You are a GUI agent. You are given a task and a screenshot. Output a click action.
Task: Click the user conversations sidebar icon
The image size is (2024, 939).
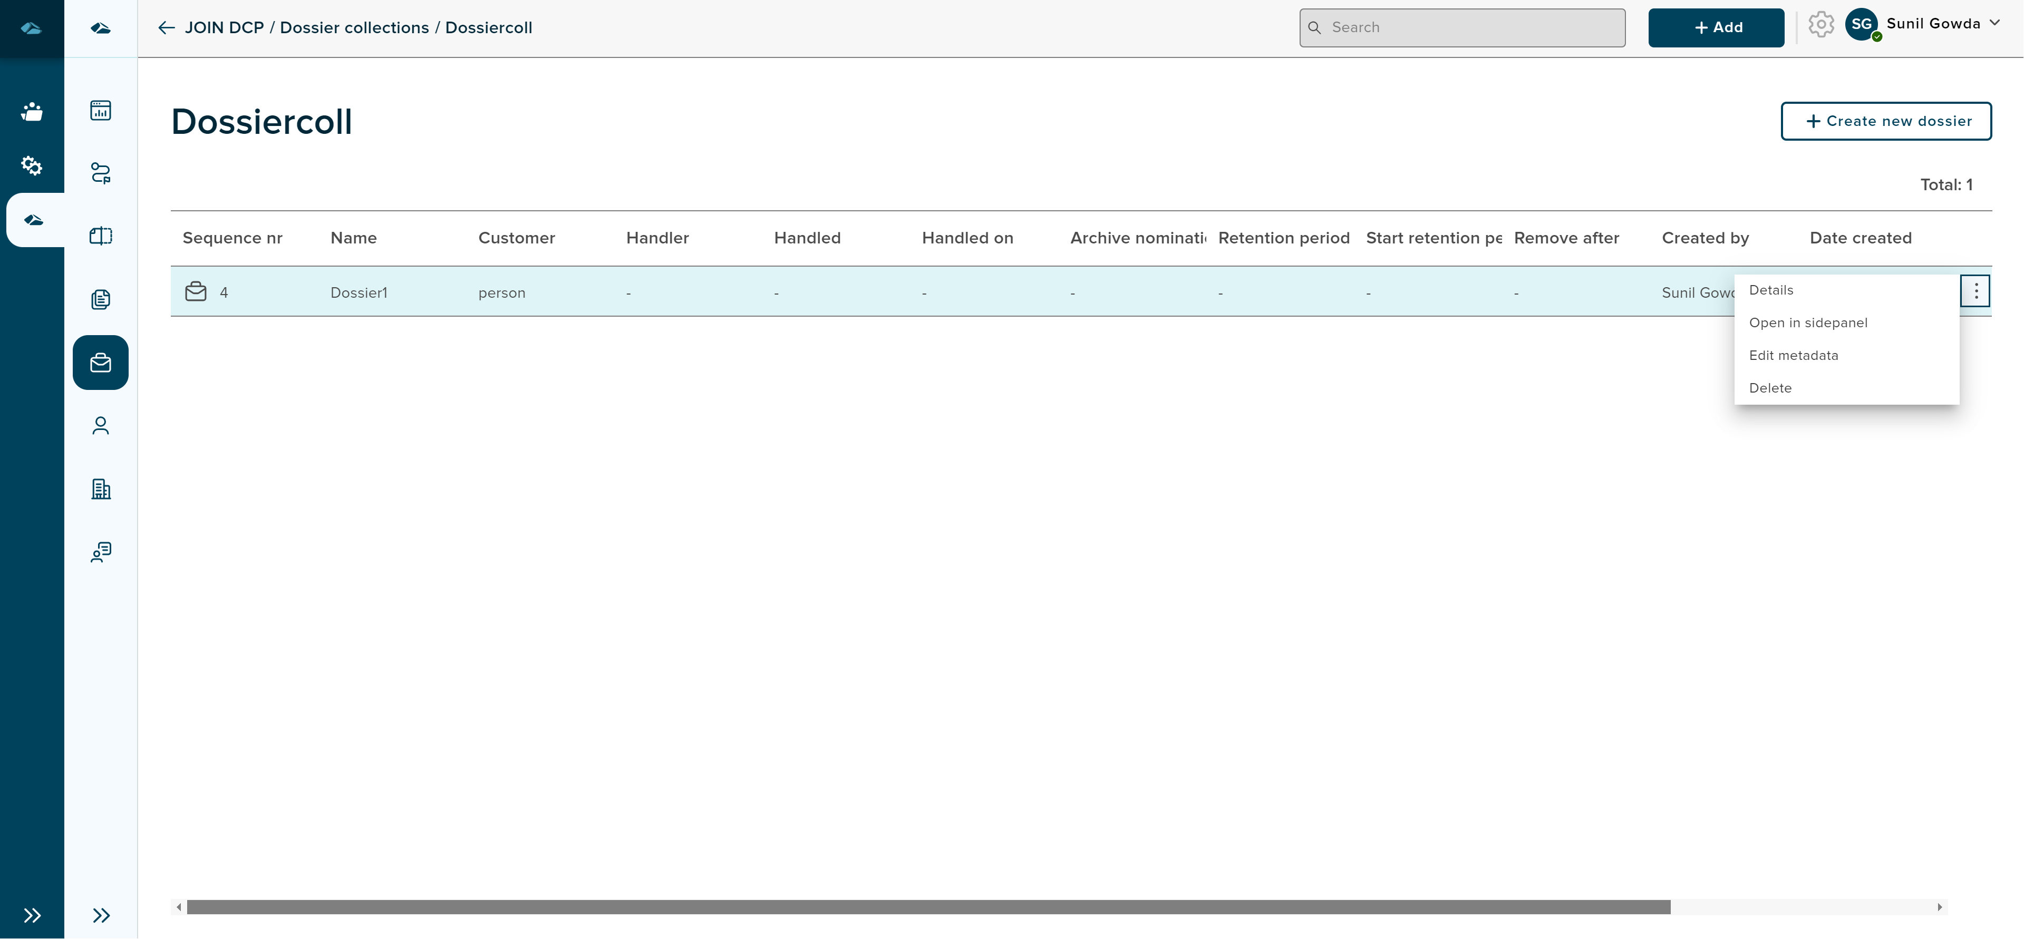point(101,552)
